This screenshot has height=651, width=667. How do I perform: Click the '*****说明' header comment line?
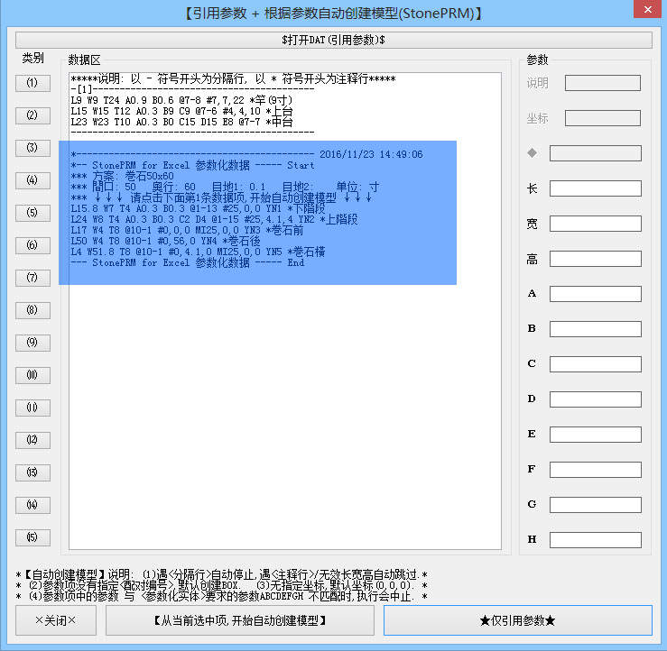pyautogui.click(x=233, y=79)
